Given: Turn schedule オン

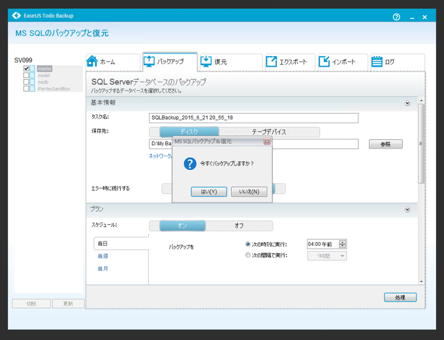Looking at the screenshot, I should [x=182, y=226].
